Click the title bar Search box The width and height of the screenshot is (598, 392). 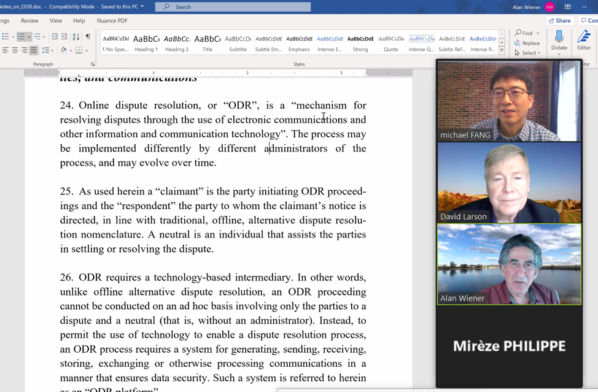[233, 7]
